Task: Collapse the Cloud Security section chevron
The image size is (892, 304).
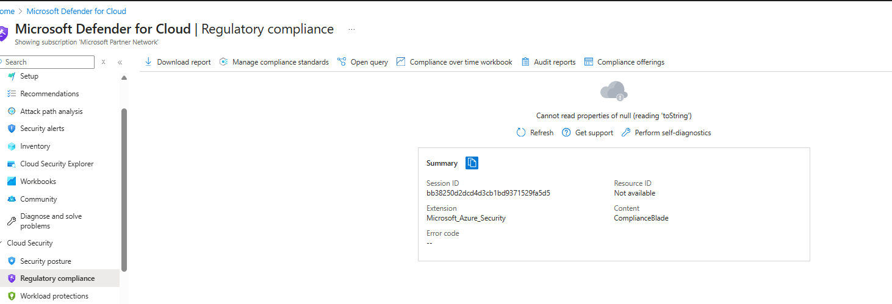Action: [x=1, y=243]
